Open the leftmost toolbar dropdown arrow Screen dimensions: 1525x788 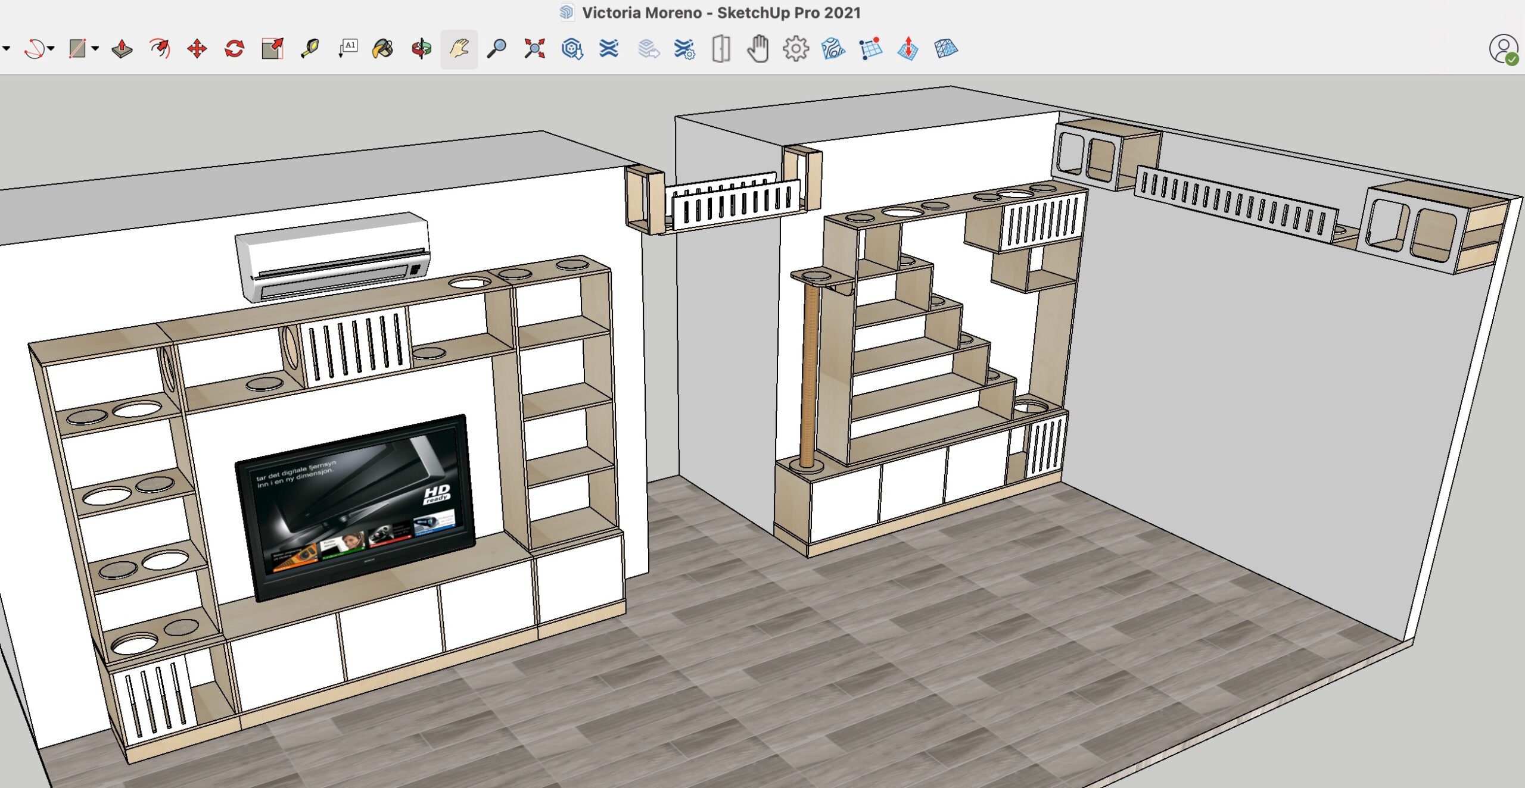pyautogui.click(x=6, y=49)
